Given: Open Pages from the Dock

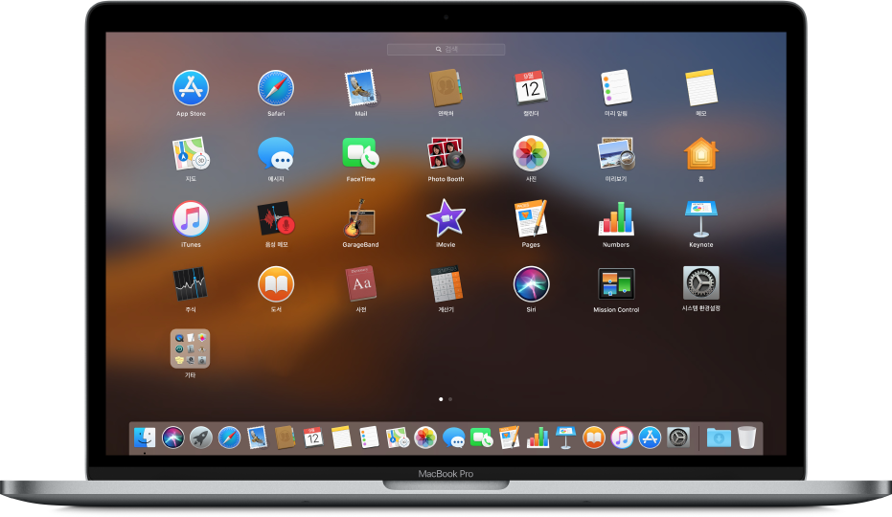Looking at the screenshot, I should click(x=509, y=438).
